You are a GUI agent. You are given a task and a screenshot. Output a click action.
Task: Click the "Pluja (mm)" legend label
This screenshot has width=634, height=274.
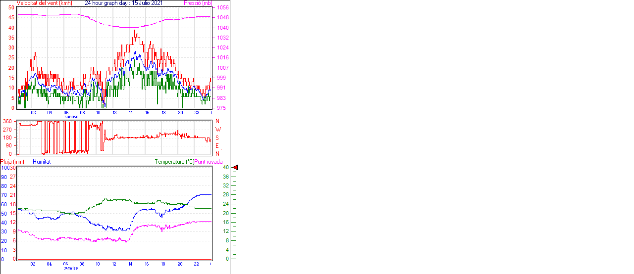[12, 162]
